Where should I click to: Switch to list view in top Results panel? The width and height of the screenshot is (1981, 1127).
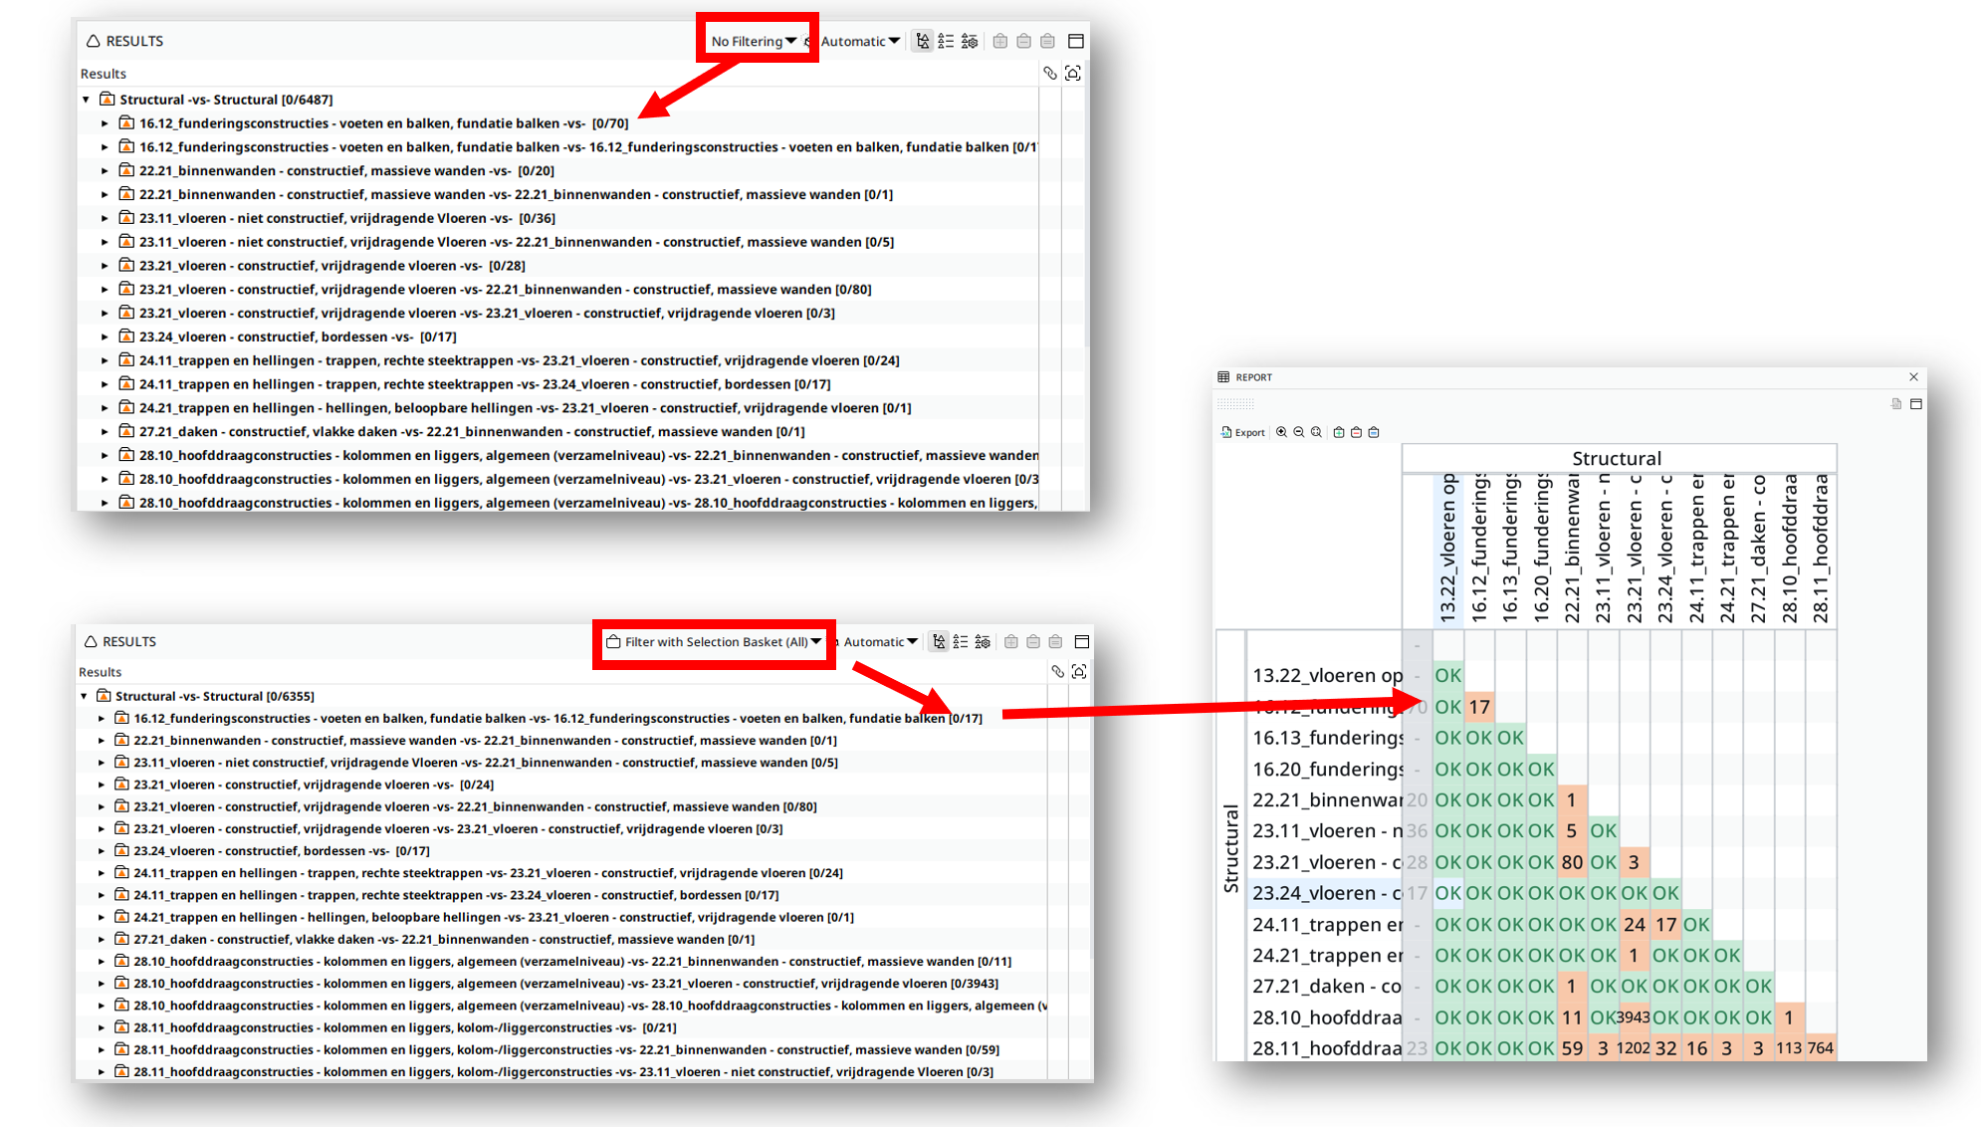tap(946, 41)
